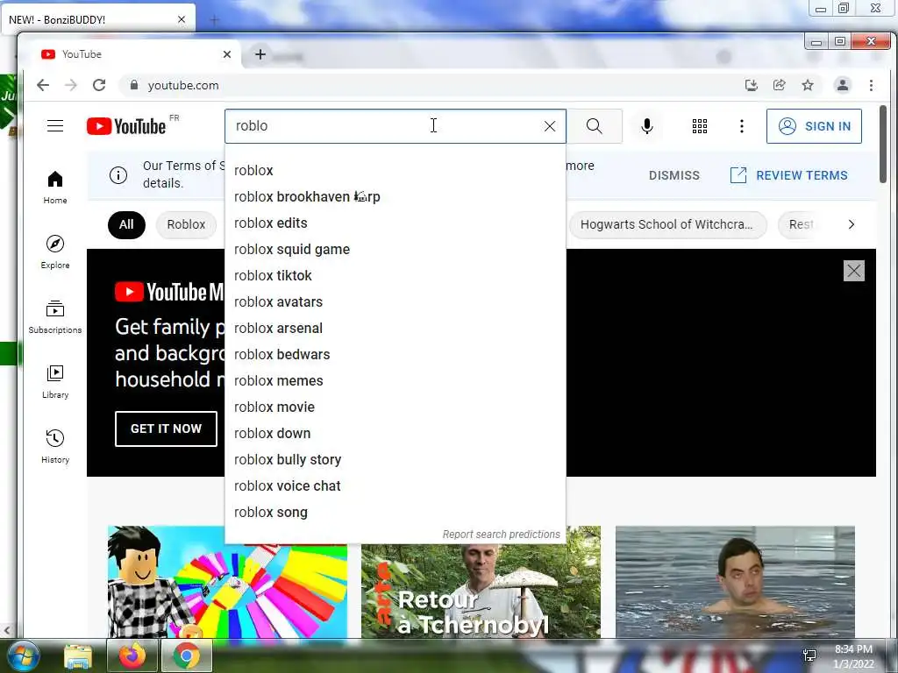This screenshot has height=673, width=898.
Task: Select the Hogwarts School of Witchcraft chip
Action: tap(667, 224)
